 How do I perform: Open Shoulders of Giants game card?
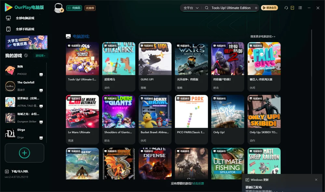coord(119,119)
